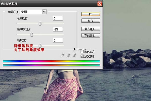Focus the 饱和度(A) field showing -35
The height and width of the screenshot is (101, 151).
[58, 29]
